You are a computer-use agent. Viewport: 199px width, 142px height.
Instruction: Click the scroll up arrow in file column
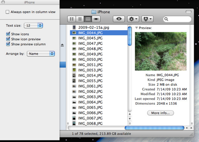130,114
